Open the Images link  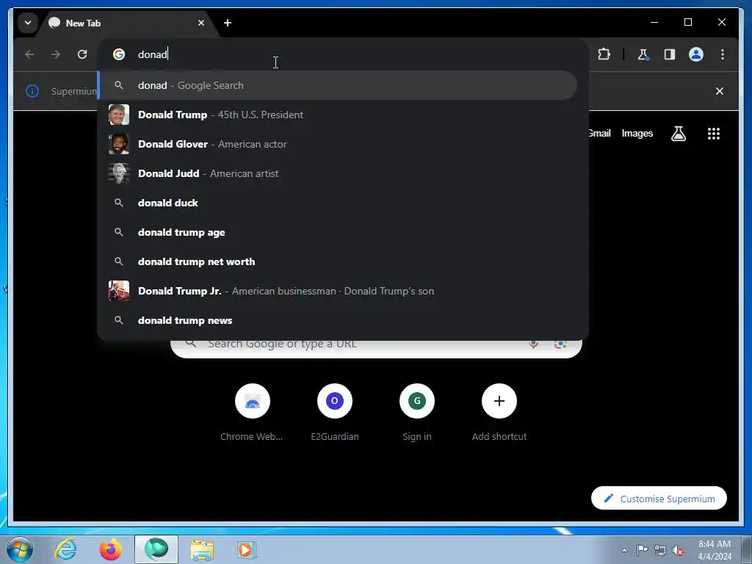pyautogui.click(x=637, y=134)
